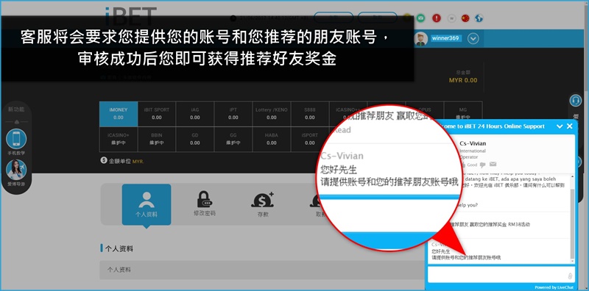The image size is (589, 291).
Task: Open the 爱博导游 guide avatar
Action: click(x=16, y=170)
